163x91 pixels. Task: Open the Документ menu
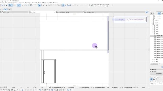21,3
